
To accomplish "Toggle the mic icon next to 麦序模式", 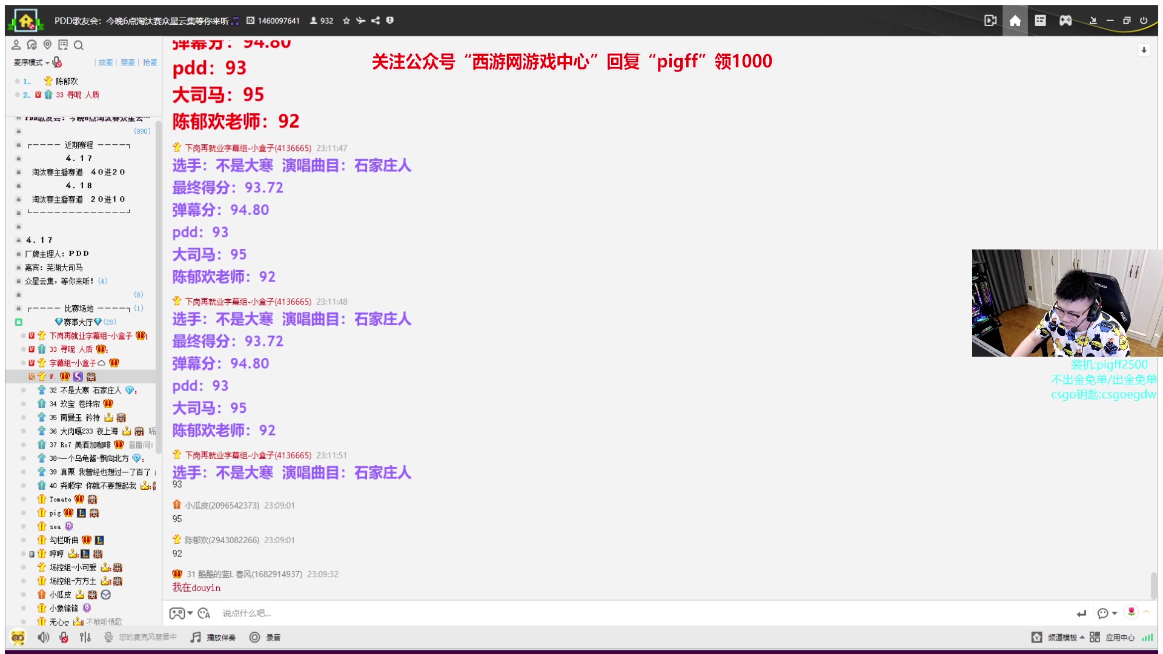I will [57, 62].
